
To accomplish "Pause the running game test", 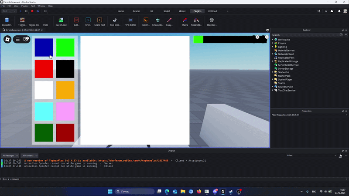I will click(26, 11).
